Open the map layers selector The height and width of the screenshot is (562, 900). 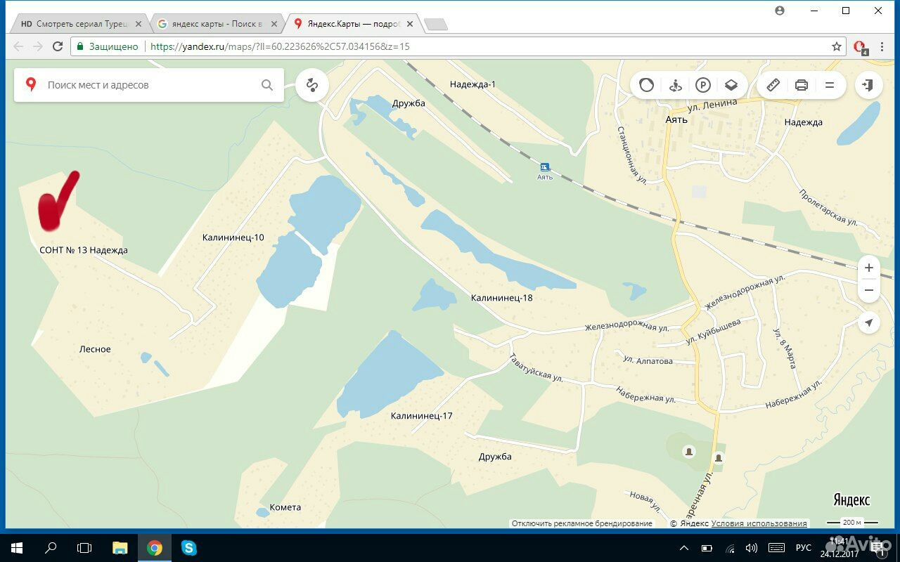click(x=731, y=85)
